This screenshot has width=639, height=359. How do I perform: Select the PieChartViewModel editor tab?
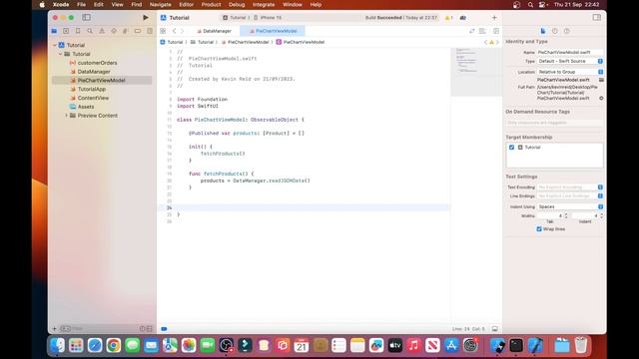(x=273, y=31)
